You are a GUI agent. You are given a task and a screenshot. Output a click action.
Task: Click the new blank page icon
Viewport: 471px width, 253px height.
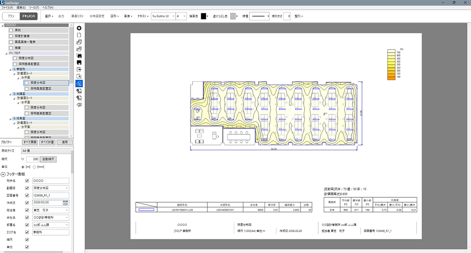[79, 35]
